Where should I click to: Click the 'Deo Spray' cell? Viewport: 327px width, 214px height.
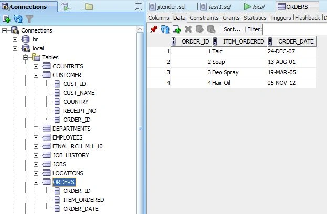pyautogui.click(x=239, y=72)
